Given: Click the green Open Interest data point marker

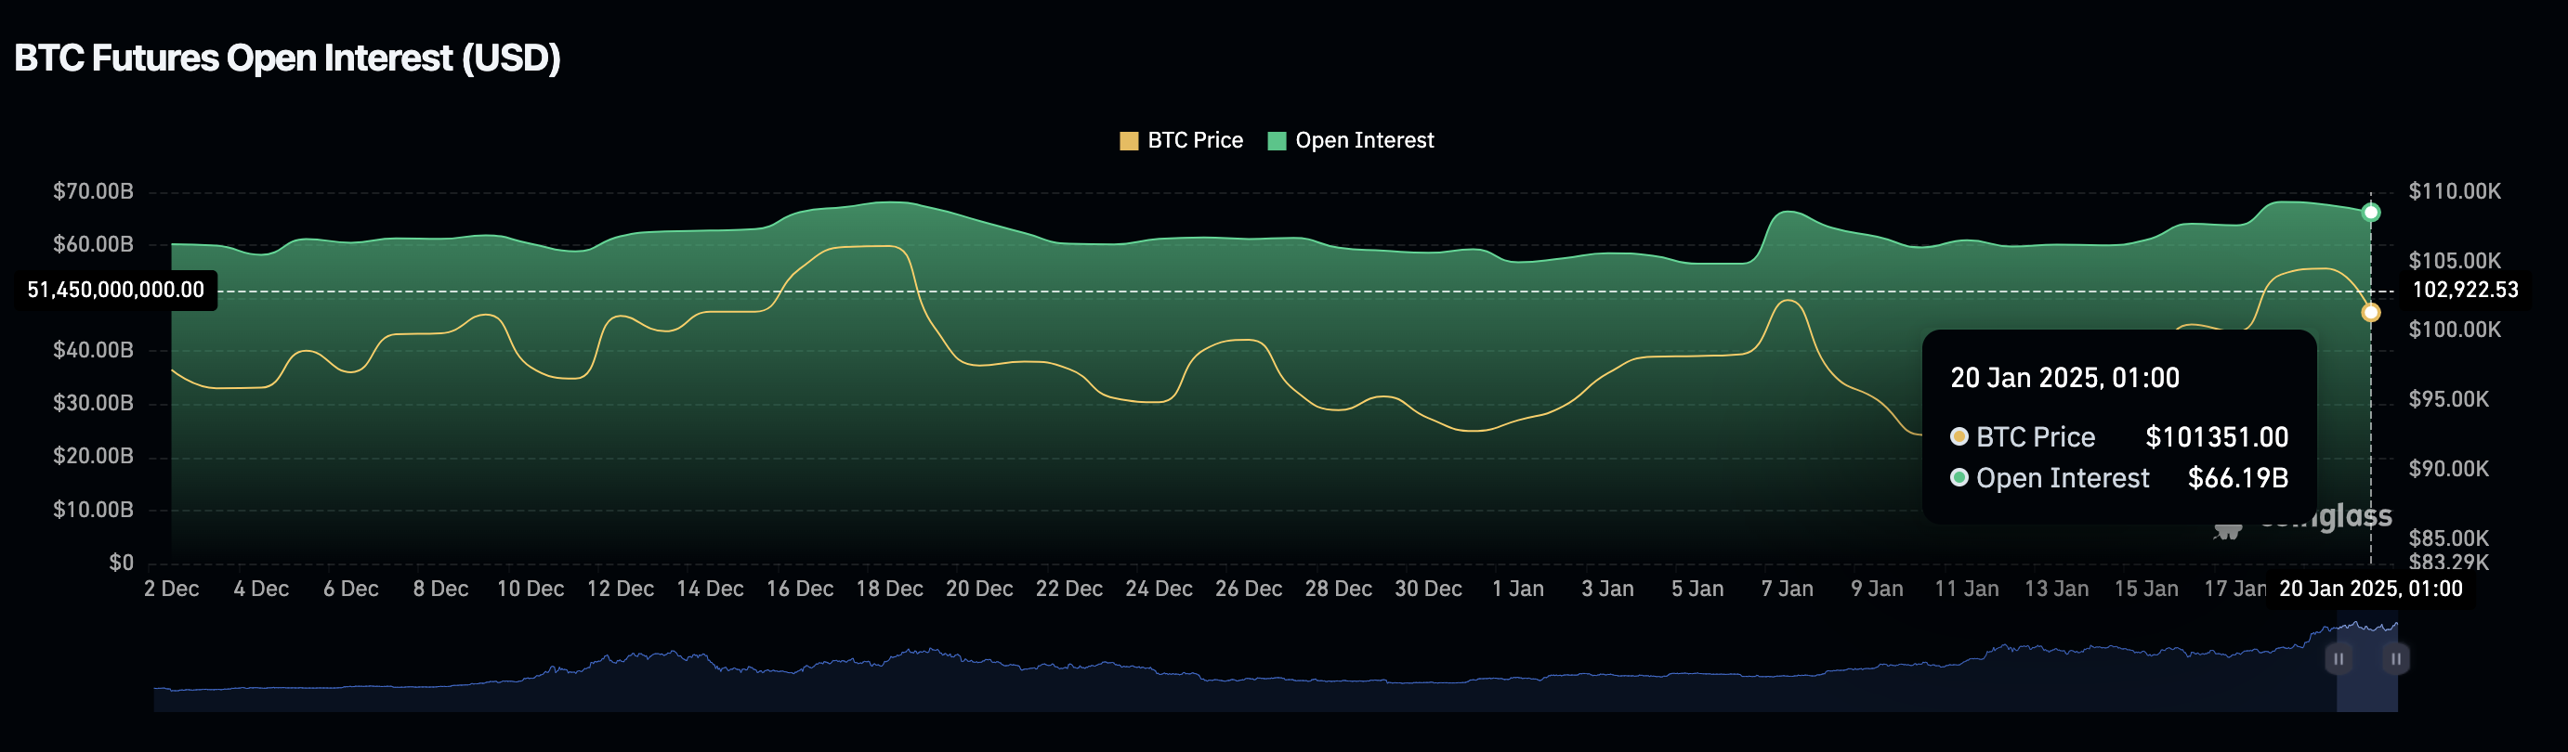Looking at the screenshot, I should (x=2371, y=213).
